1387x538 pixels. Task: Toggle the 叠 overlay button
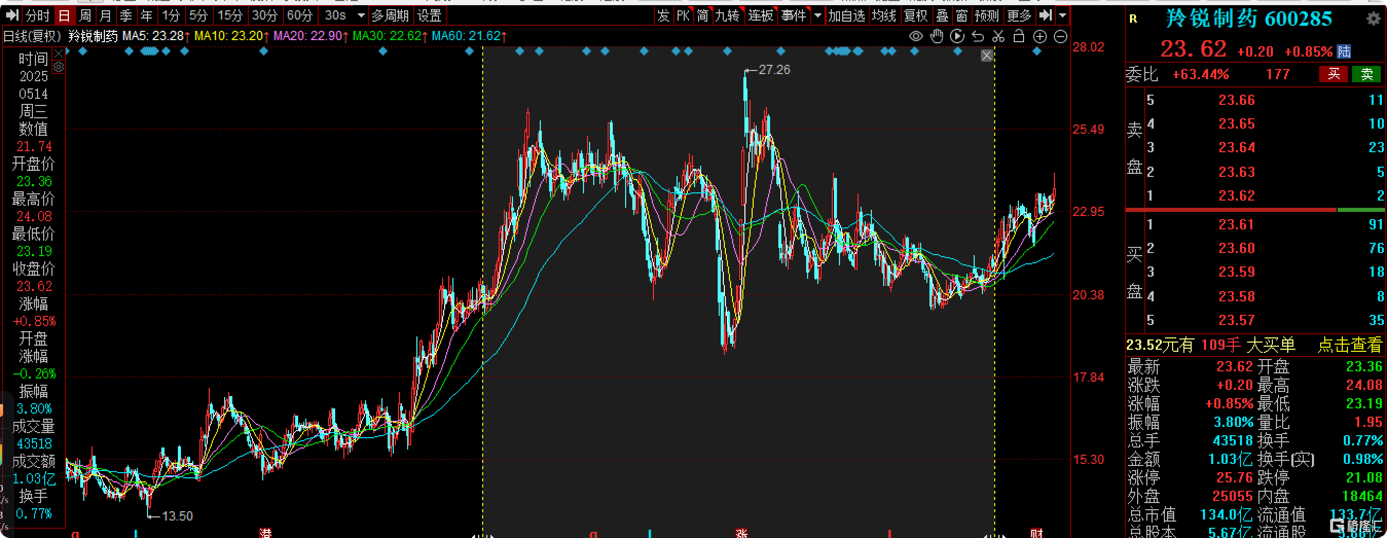click(x=942, y=15)
